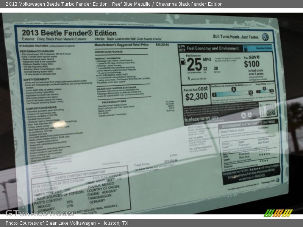The height and width of the screenshot is (227, 303).
Task: Click the 'Still Turns Heads. Just Faster.' slogan
Action: (x=236, y=37)
